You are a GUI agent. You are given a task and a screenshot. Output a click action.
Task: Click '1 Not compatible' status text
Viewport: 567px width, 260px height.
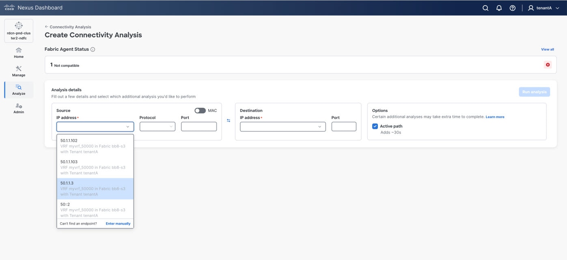(65, 65)
